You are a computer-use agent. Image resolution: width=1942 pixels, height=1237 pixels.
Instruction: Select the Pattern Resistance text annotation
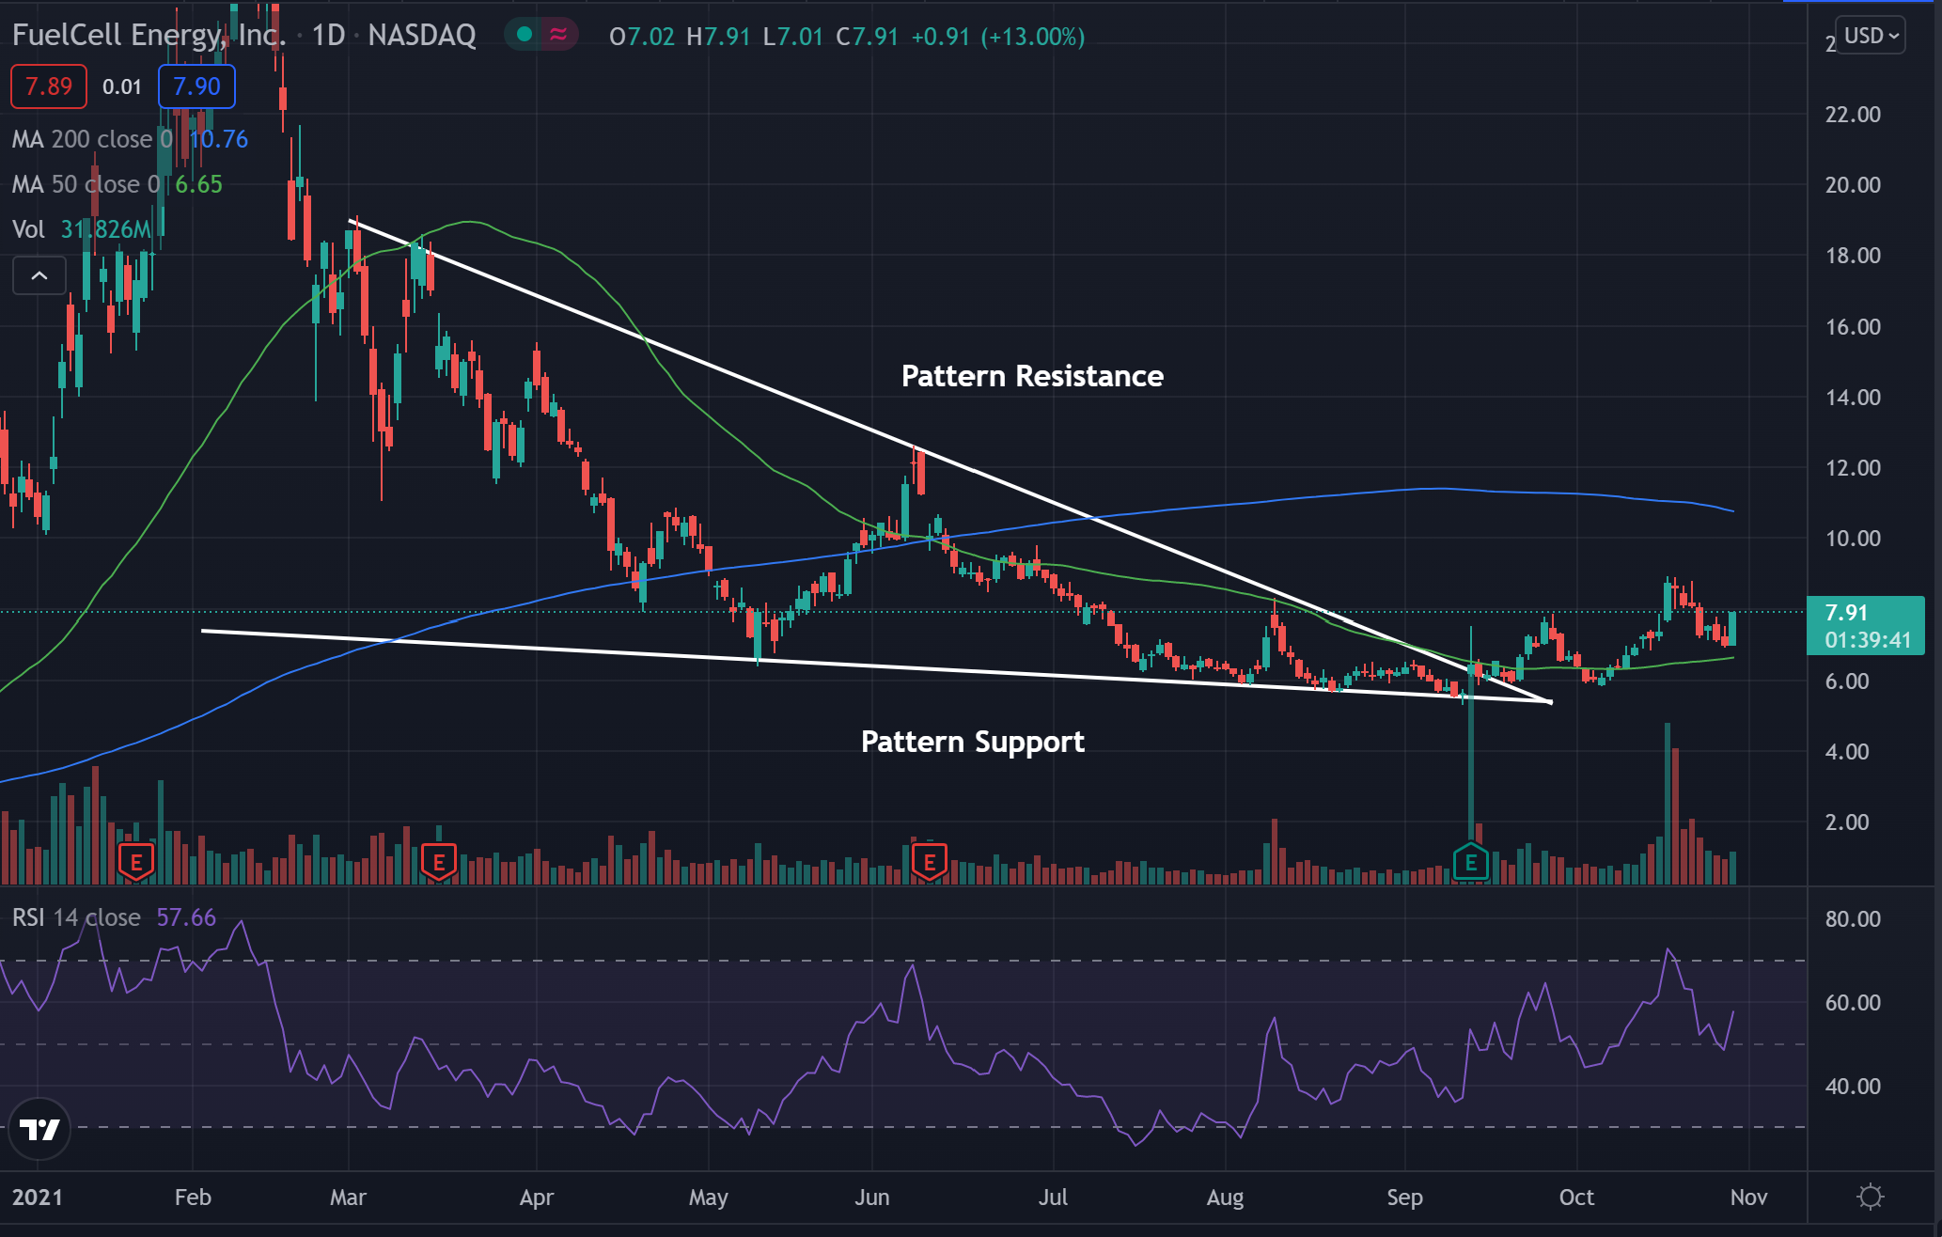pyautogui.click(x=1032, y=376)
